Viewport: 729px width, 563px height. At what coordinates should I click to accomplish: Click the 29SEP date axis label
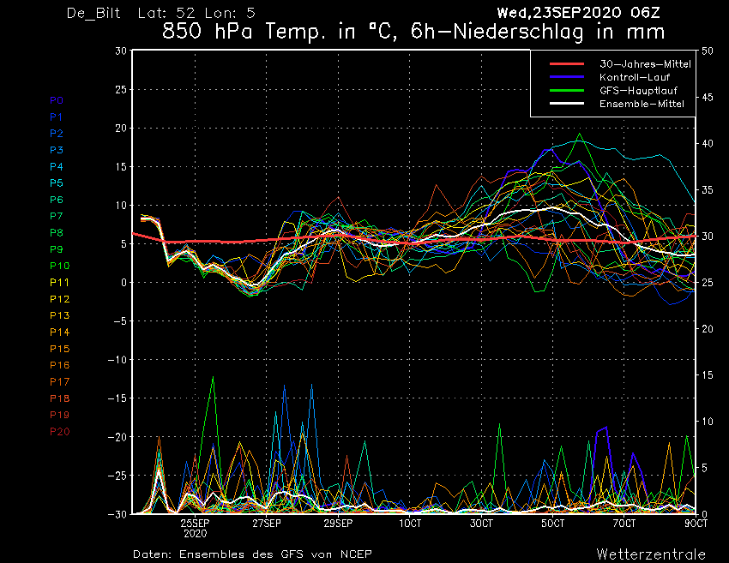point(338,523)
